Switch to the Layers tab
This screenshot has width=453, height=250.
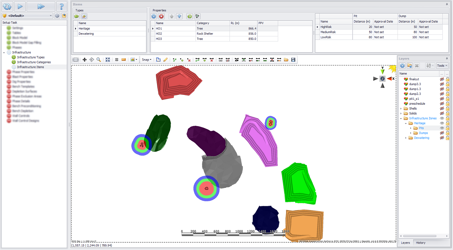405,243
